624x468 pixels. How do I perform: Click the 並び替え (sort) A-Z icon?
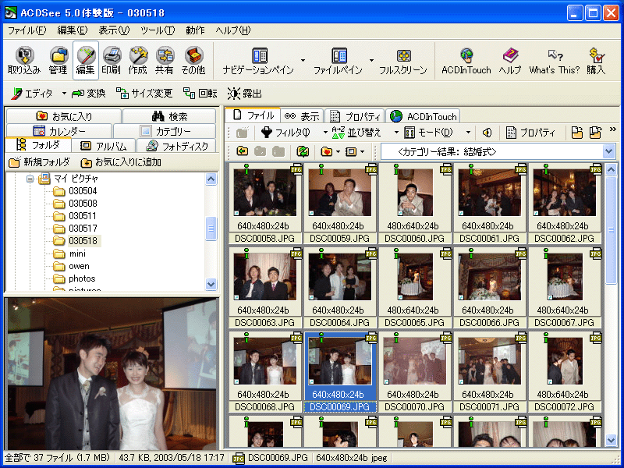point(338,133)
